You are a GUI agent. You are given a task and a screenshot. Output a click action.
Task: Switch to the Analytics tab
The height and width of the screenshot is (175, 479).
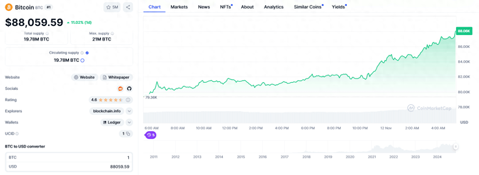pyautogui.click(x=274, y=7)
